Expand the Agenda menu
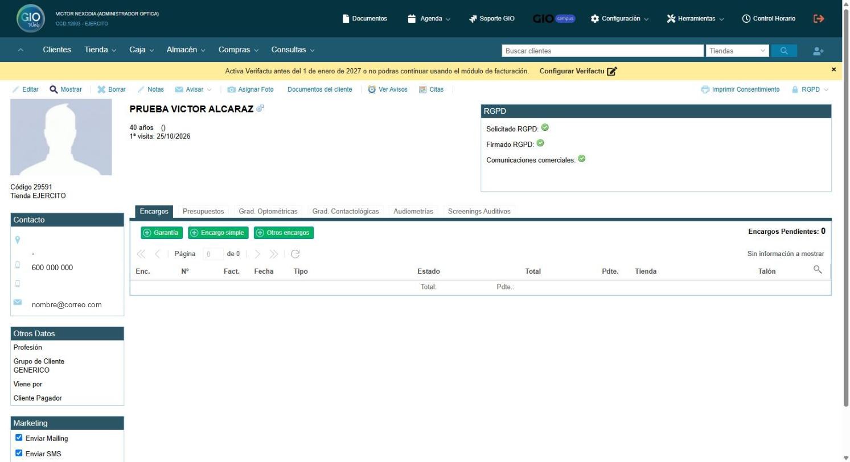Image resolution: width=850 pixels, height=462 pixels. point(429,19)
